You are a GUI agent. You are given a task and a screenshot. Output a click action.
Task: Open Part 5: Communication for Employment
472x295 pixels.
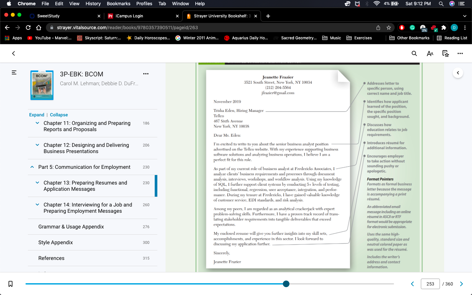pyautogui.click(x=85, y=167)
